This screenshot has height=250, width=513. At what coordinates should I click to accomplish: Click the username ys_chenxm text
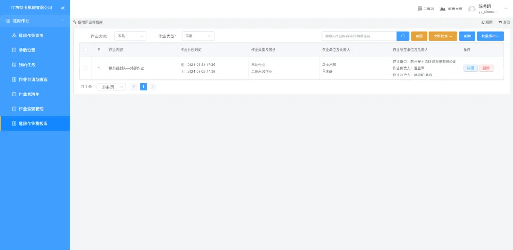click(487, 12)
